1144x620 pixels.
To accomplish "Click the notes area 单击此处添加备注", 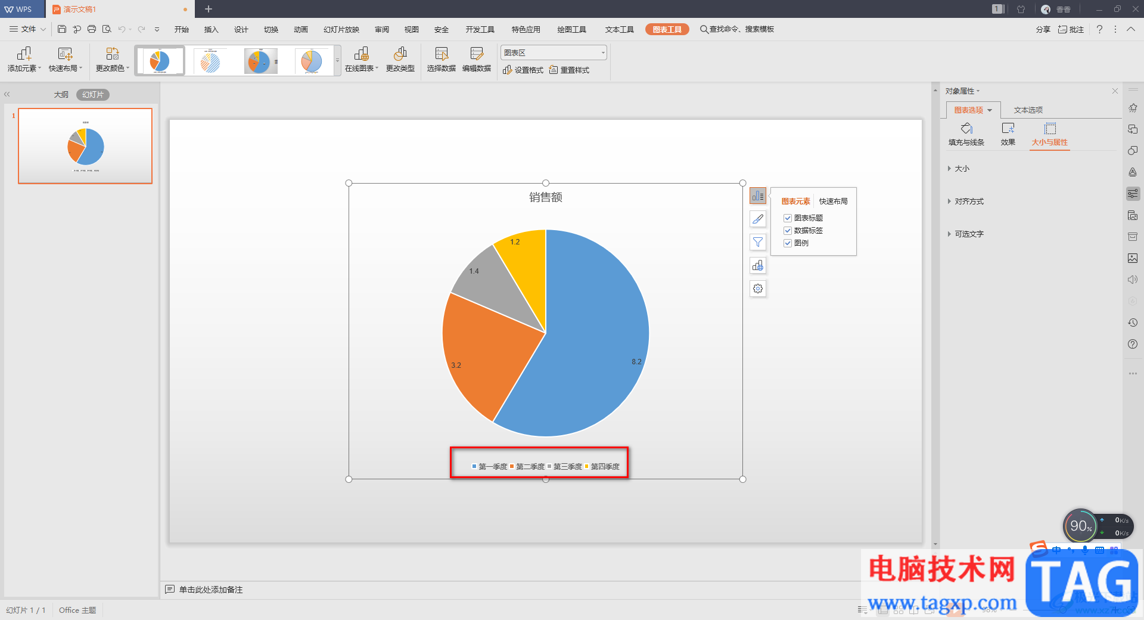I will point(211,590).
